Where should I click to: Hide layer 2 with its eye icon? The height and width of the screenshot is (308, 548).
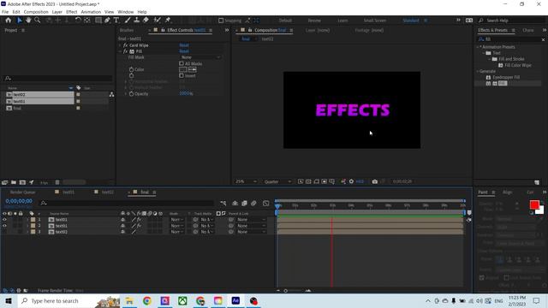coord(4,226)
